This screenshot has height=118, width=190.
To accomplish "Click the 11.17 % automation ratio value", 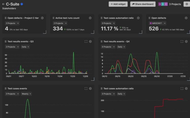I will [109, 29].
